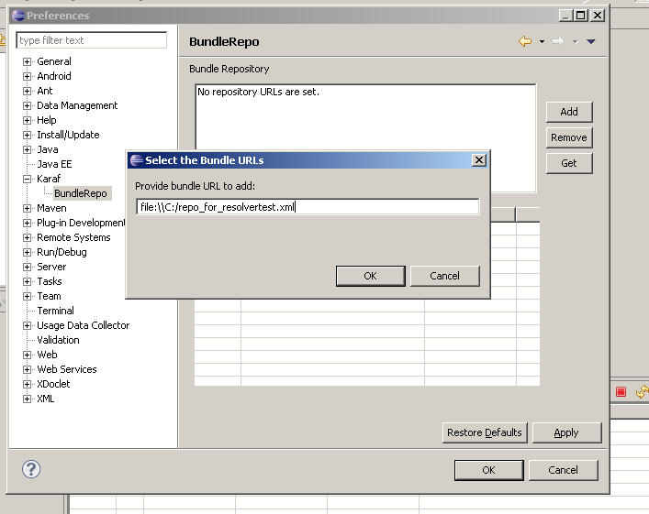This screenshot has height=514, width=649.
Task: Open the BundleRepo page view menu triangle
Action: pyautogui.click(x=590, y=42)
